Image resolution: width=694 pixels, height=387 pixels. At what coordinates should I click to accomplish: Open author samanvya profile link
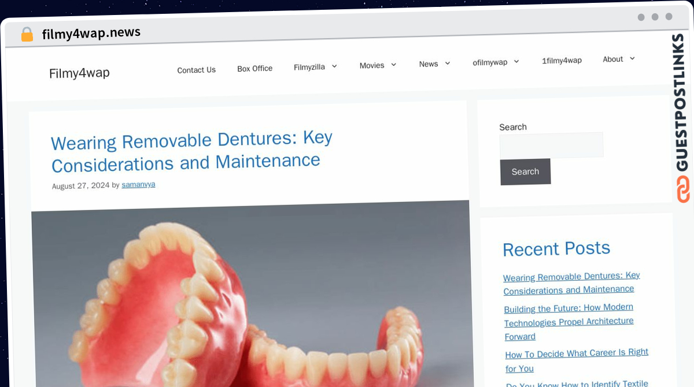(x=138, y=185)
